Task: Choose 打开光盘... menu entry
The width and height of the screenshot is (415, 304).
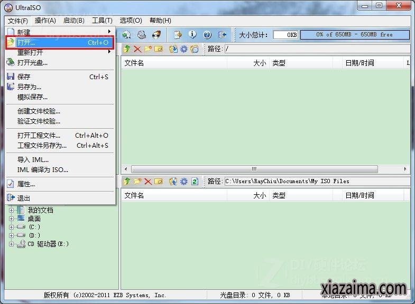Action: coord(60,63)
